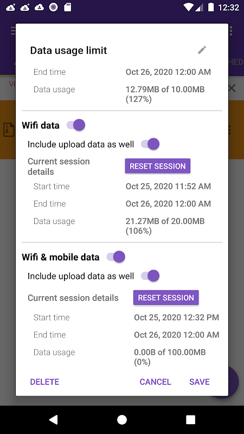Image resolution: width=244 pixels, height=434 pixels.
Task: Disable the Wifi data toggle
Action: pos(76,125)
